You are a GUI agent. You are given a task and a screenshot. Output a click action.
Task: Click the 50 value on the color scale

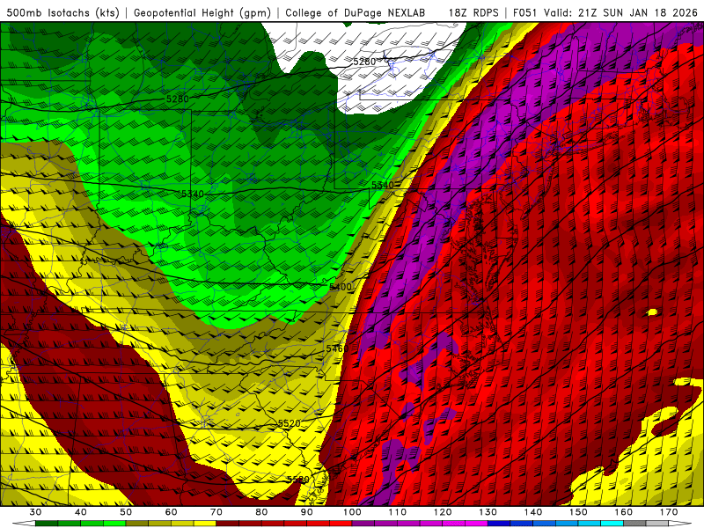[x=126, y=512]
